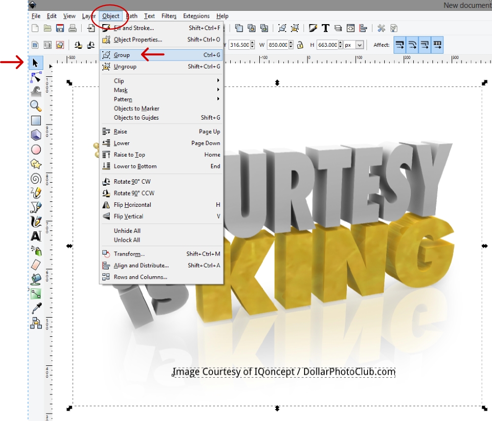Select the Color dropper tool

click(x=36, y=308)
